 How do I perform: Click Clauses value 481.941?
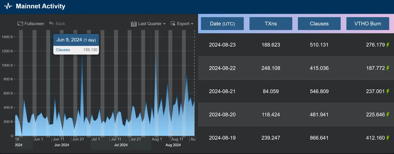(x=319, y=115)
